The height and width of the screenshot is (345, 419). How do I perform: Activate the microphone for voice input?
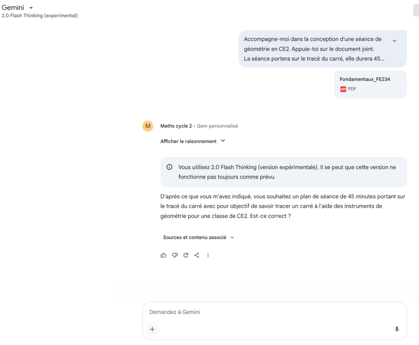[x=396, y=329]
